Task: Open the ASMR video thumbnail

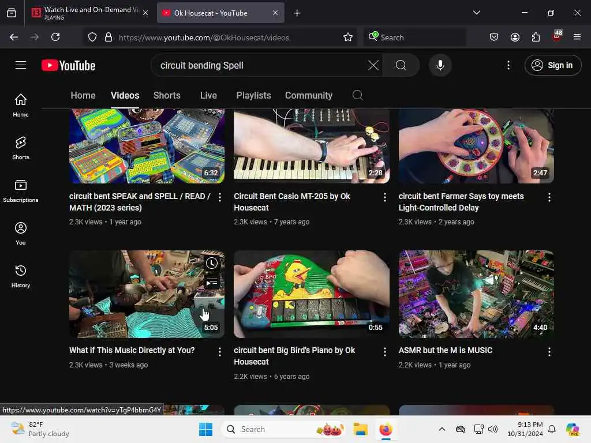Action: pyautogui.click(x=476, y=294)
